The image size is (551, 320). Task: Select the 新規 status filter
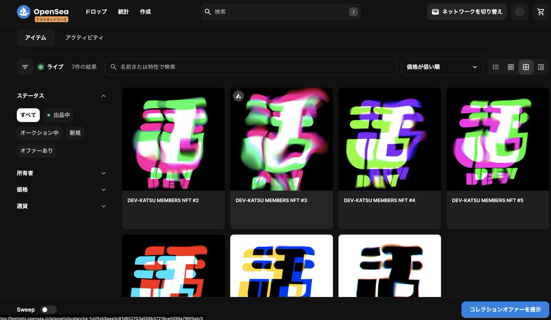point(75,133)
